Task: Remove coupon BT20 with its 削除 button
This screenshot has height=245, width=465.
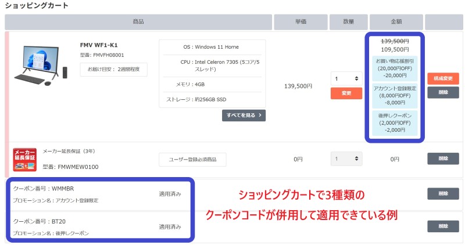Action: (x=443, y=226)
